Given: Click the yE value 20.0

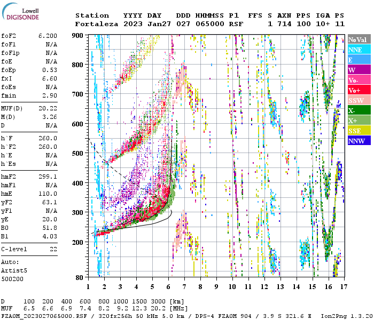Looking at the screenshot, I should (50, 219).
